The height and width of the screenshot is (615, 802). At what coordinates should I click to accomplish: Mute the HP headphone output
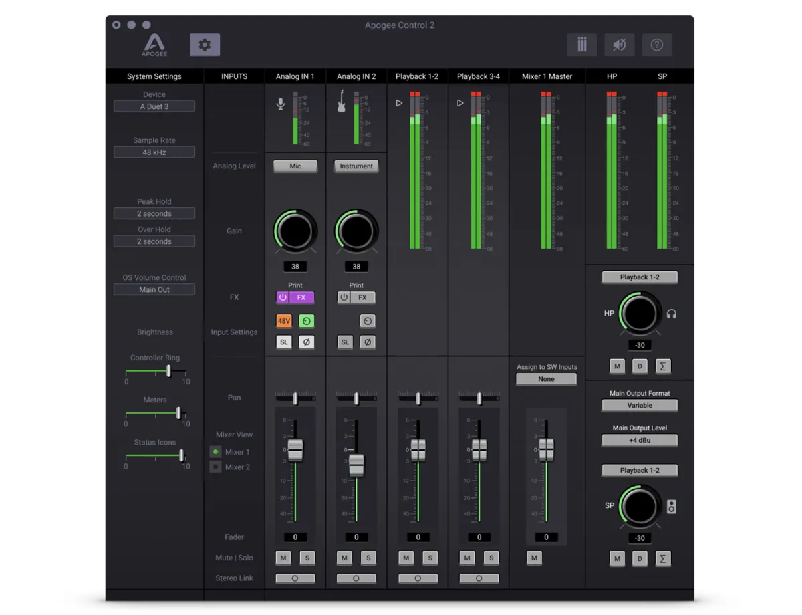click(618, 366)
